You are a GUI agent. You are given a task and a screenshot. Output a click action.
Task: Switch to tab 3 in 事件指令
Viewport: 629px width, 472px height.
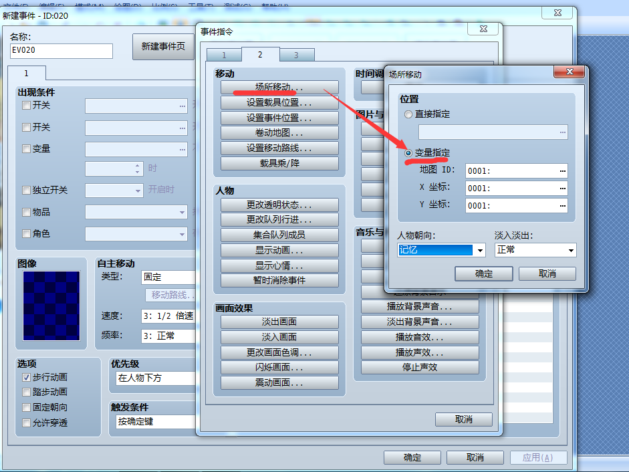click(x=296, y=55)
